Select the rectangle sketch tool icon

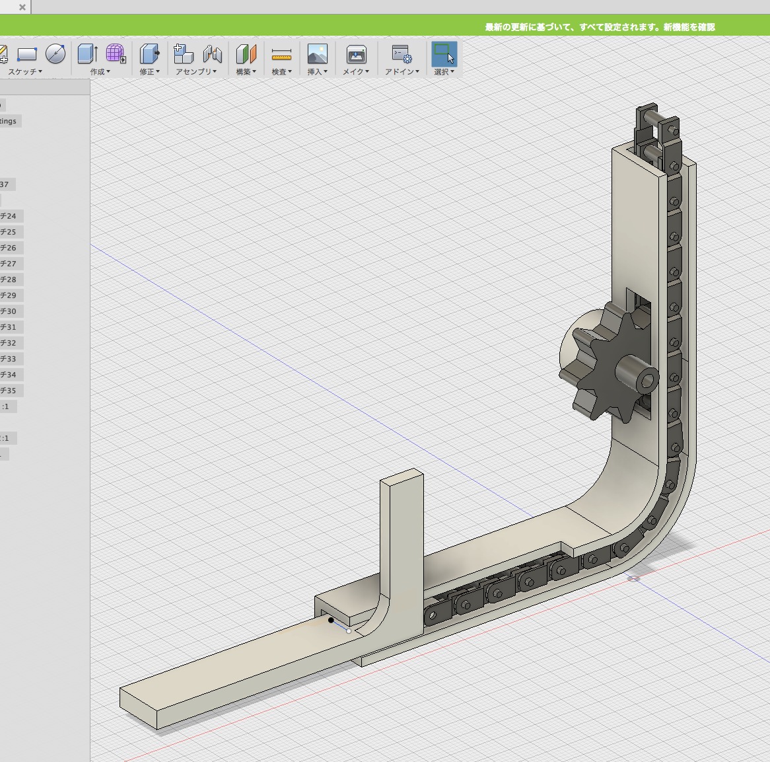(27, 54)
